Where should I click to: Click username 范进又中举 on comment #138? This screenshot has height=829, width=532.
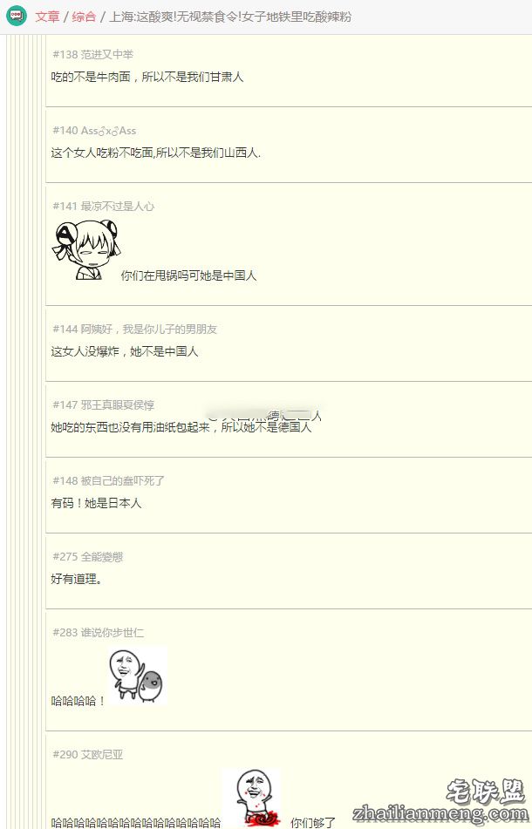106,54
